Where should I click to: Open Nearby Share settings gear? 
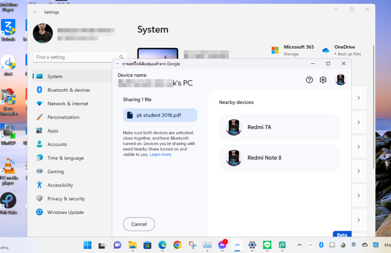323,80
